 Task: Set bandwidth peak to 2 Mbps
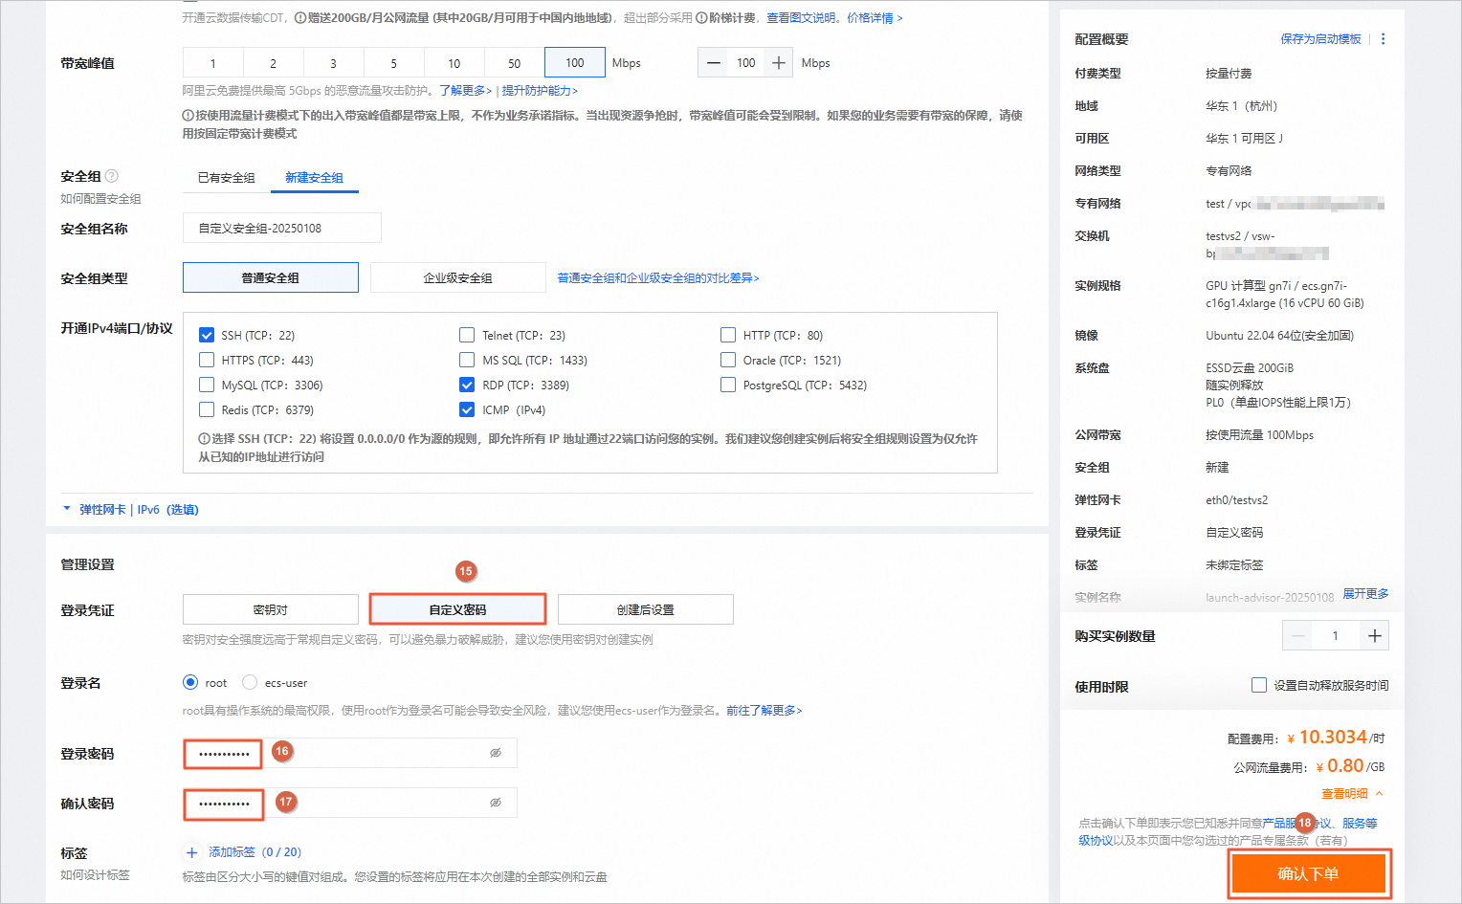[x=274, y=63]
